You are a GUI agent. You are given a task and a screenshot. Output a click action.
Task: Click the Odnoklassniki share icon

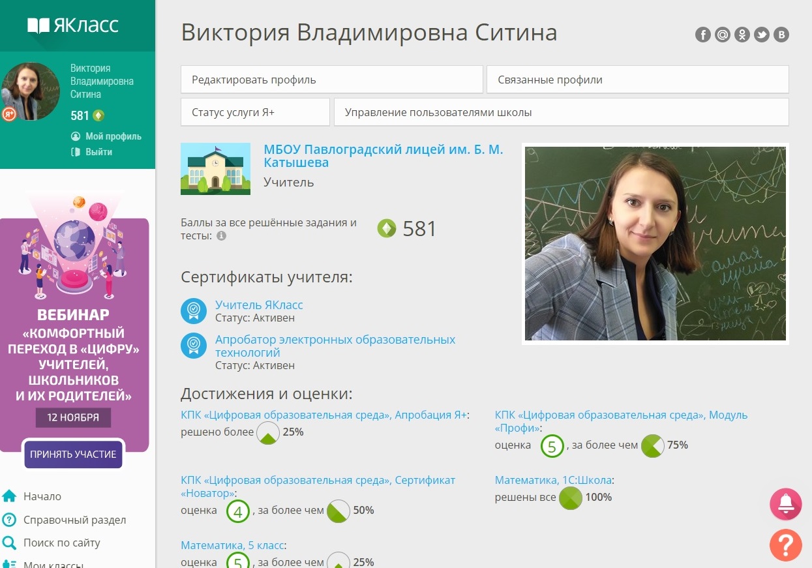coord(742,35)
